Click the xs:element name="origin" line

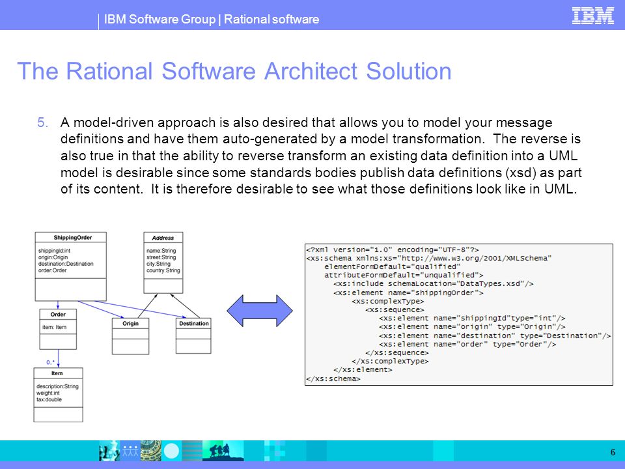(472, 326)
